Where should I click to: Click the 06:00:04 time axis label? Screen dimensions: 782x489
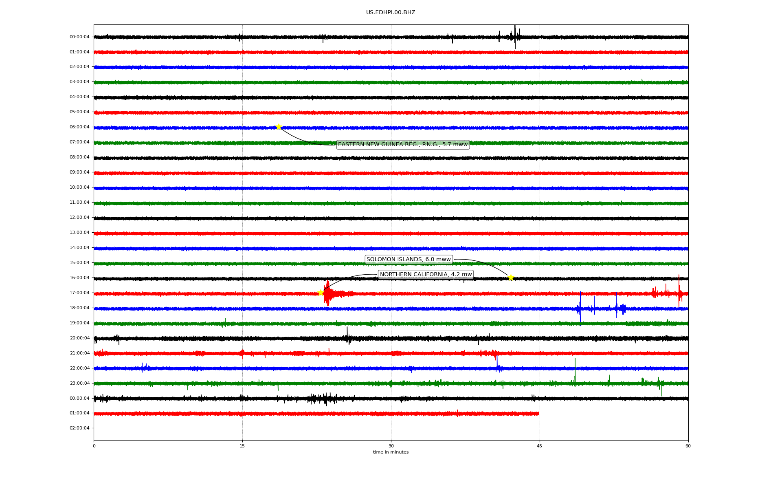point(79,127)
